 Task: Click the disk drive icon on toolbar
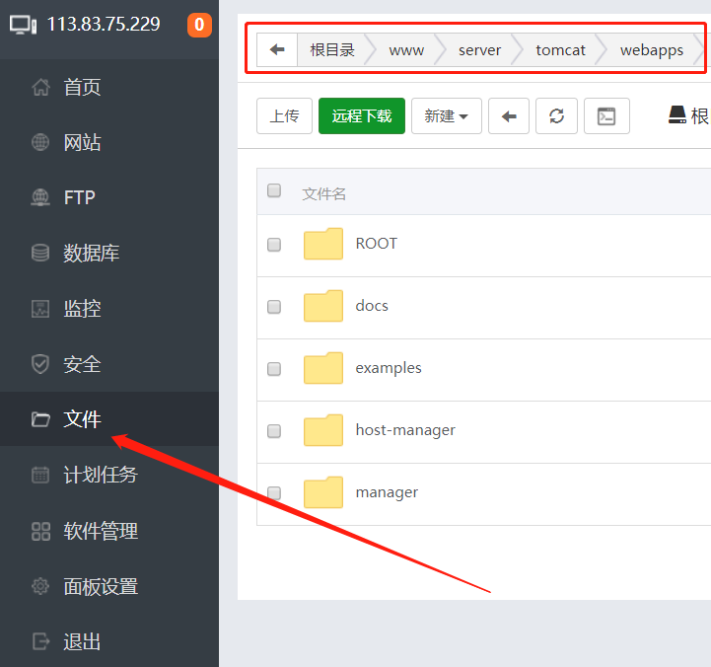(677, 115)
